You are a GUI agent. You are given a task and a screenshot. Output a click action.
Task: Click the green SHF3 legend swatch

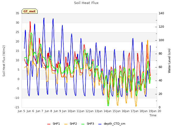(83, 124)
